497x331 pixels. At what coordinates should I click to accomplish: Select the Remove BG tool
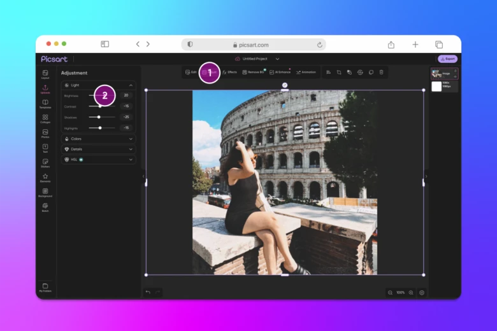click(x=254, y=73)
